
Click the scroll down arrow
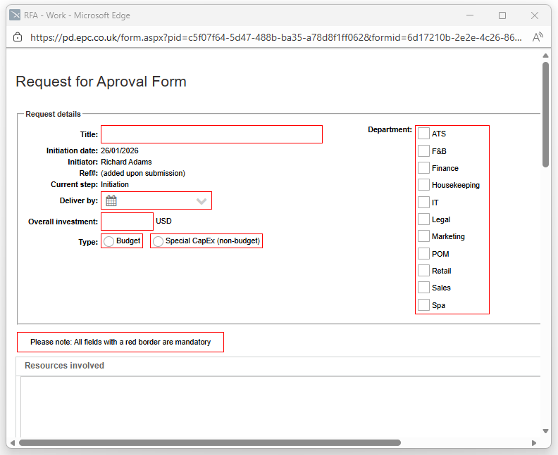pos(545,430)
